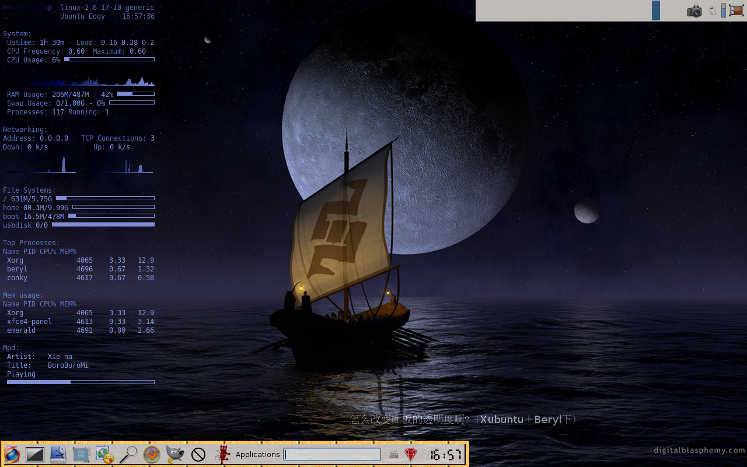The image size is (747, 467).
Task: Click the small white clip tray icon
Action: click(x=713, y=11)
